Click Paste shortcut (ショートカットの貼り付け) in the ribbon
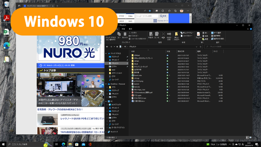The width and height of the screenshot is (261, 147). pyautogui.click(x=137, y=39)
